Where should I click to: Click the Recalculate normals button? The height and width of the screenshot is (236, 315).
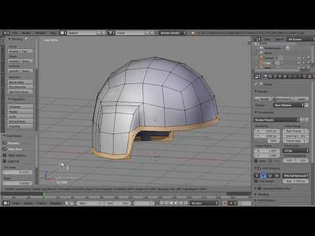(20, 82)
